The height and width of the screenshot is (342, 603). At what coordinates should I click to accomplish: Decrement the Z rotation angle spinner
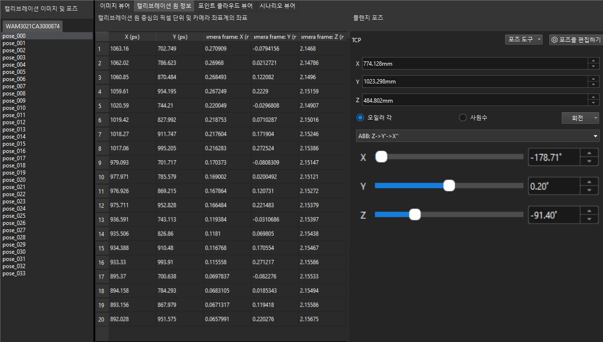(589, 219)
